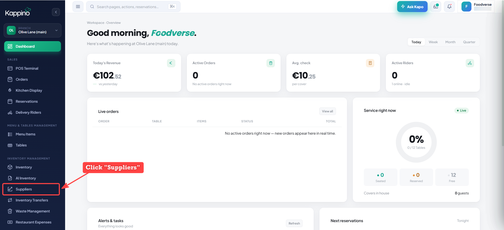The height and width of the screenshot is (230, 504).
Task: Click the Delivery Riders scooter icon
Action: pos(10,112)
